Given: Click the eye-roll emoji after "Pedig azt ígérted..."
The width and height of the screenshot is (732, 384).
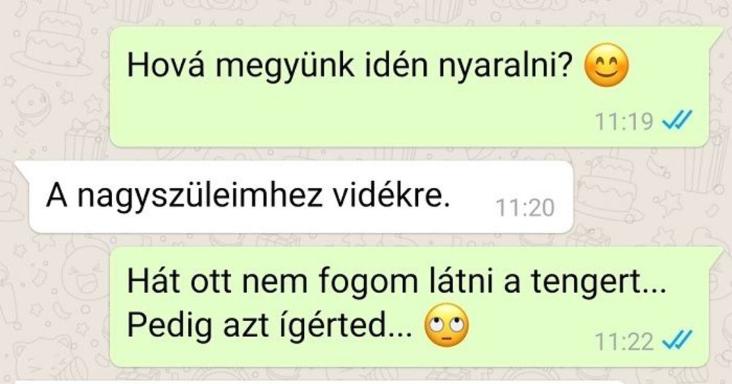Looking at the screenshot, I should 446,330.
